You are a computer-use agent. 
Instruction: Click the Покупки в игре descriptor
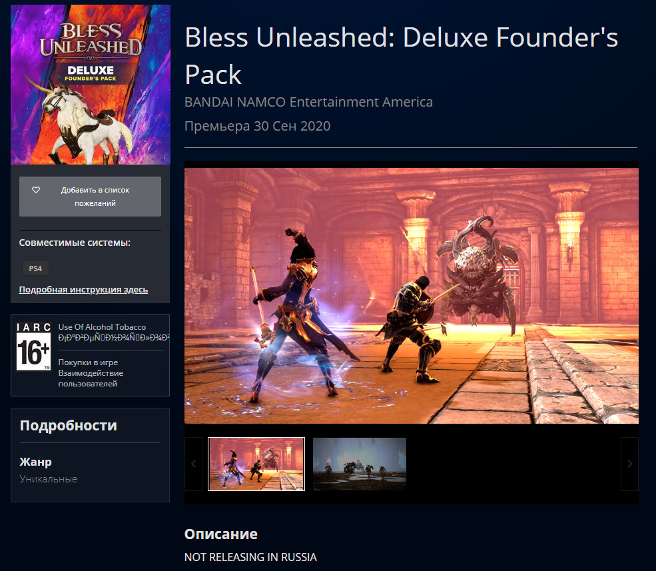coord(88,362)
